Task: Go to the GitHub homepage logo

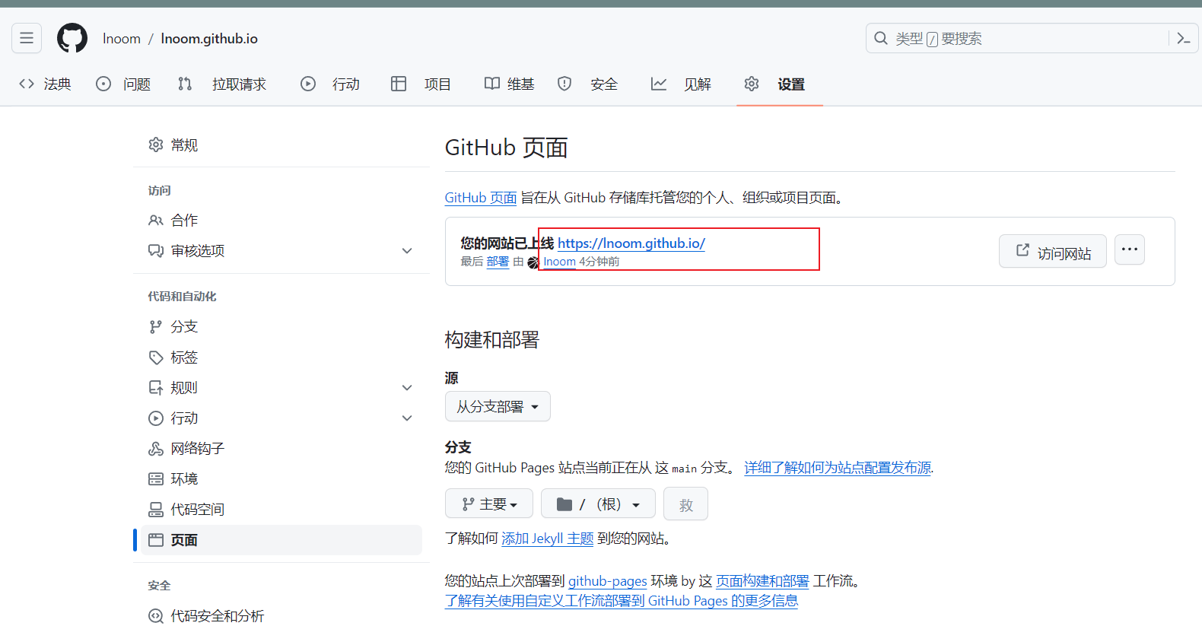Action: (x=72, y=38)
